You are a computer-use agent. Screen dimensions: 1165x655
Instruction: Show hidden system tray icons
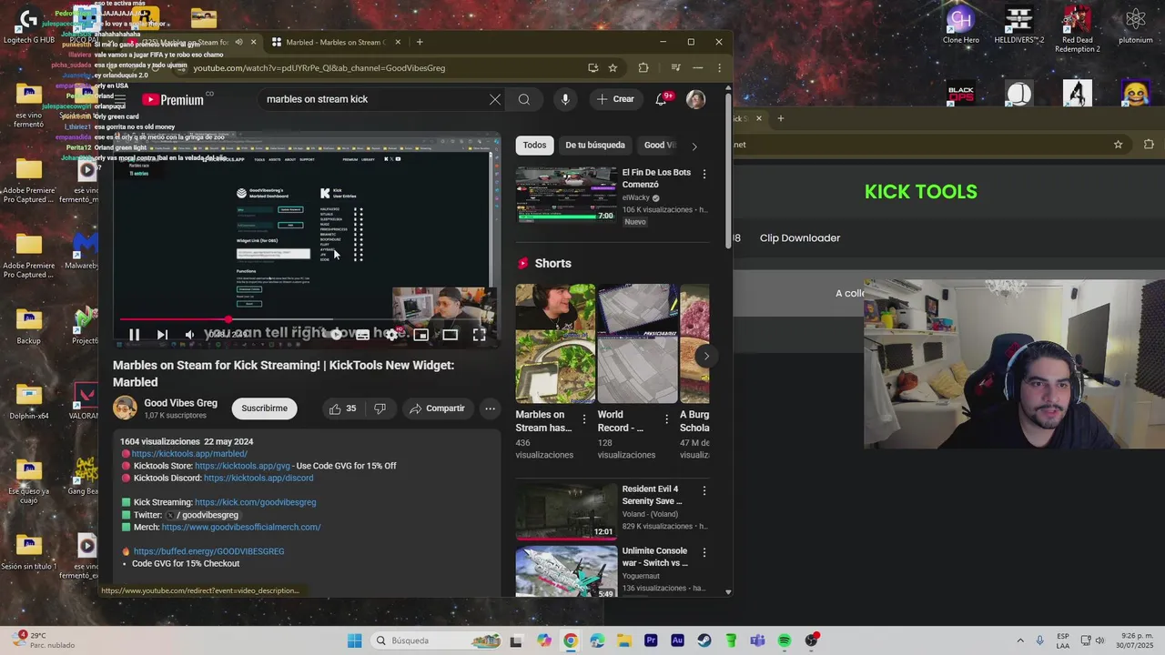click(x=1020, y=640)
